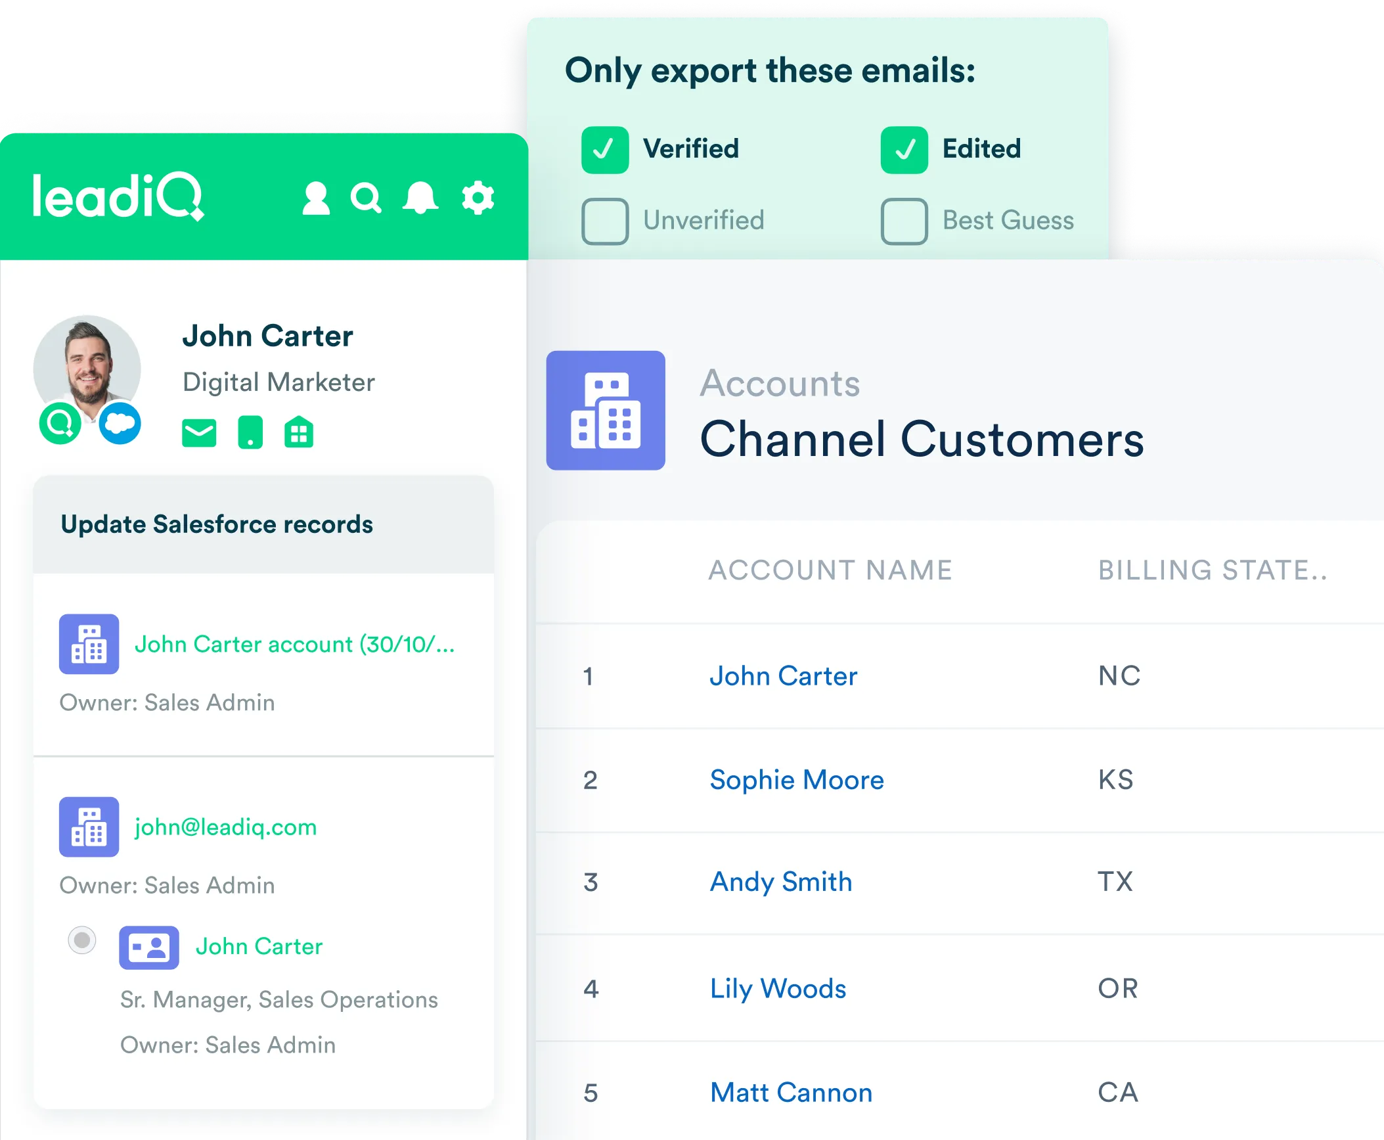The image size is (1384, 1140).
Task: Open Sophie Moore account link
Action: [797, 780]
